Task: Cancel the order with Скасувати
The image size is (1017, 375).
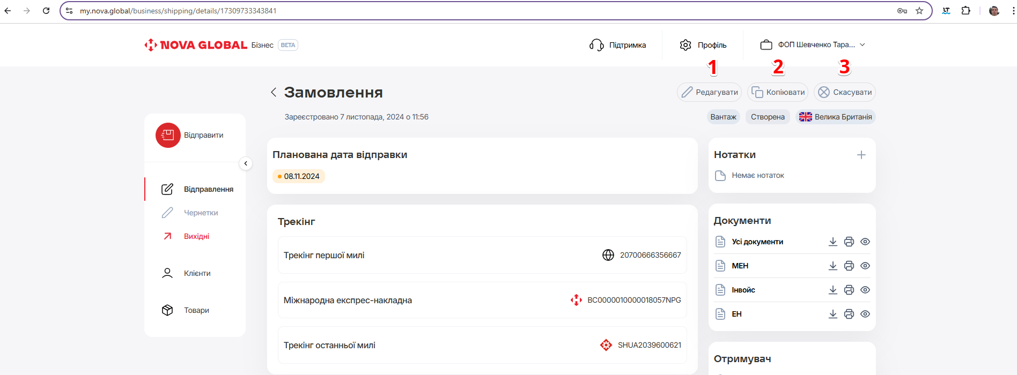Action: point(844,92)
